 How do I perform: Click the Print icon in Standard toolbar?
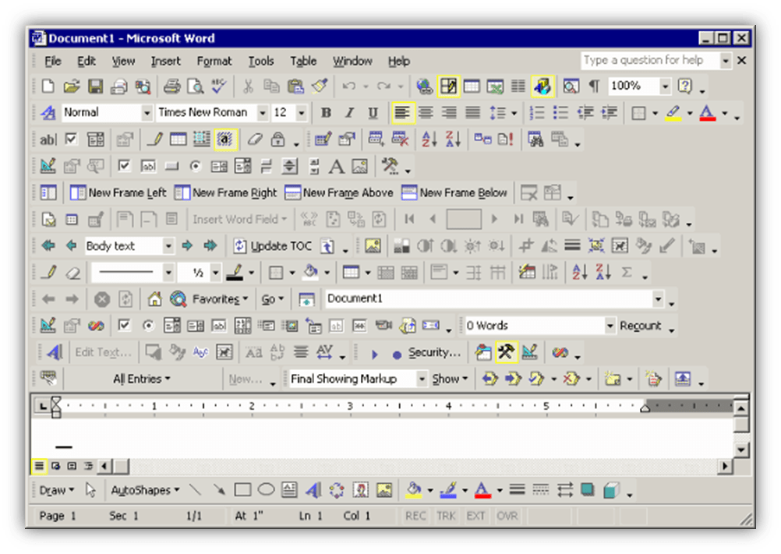click(x=171, y=86)
